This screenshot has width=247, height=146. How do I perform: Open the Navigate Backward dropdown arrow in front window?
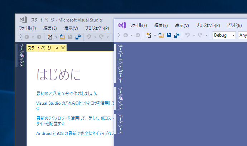tap(131, 36)
